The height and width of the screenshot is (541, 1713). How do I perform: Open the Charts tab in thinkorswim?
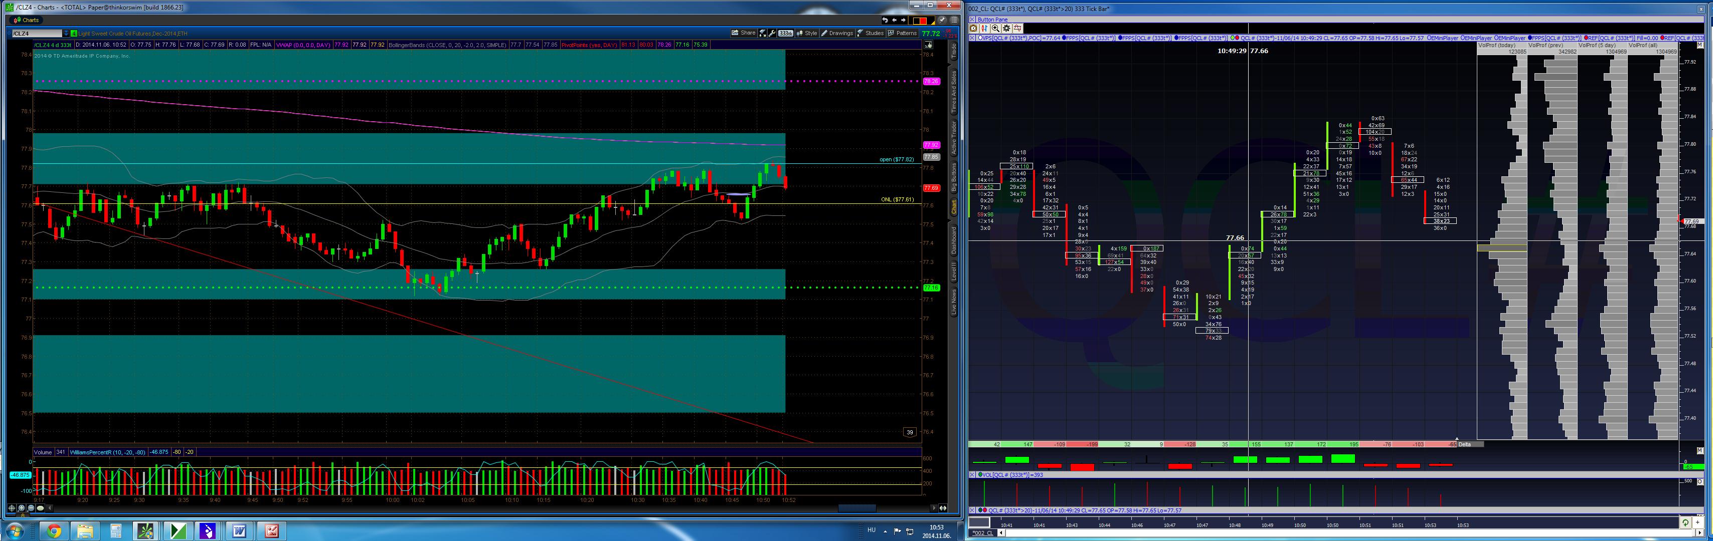click(x=27, y=20)
